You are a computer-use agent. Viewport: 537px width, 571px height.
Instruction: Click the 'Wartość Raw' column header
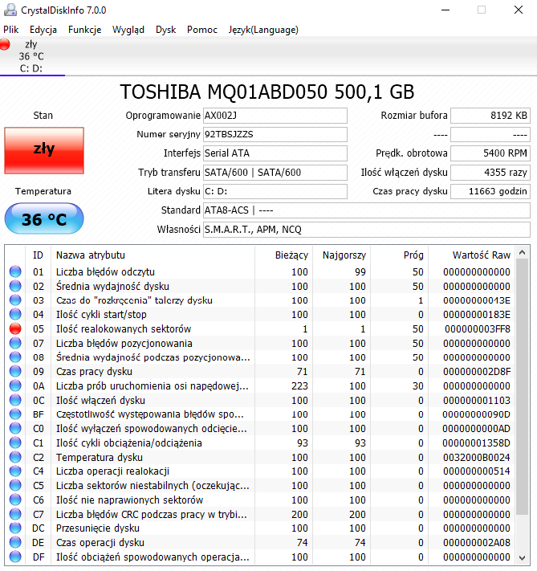[472, 255]
